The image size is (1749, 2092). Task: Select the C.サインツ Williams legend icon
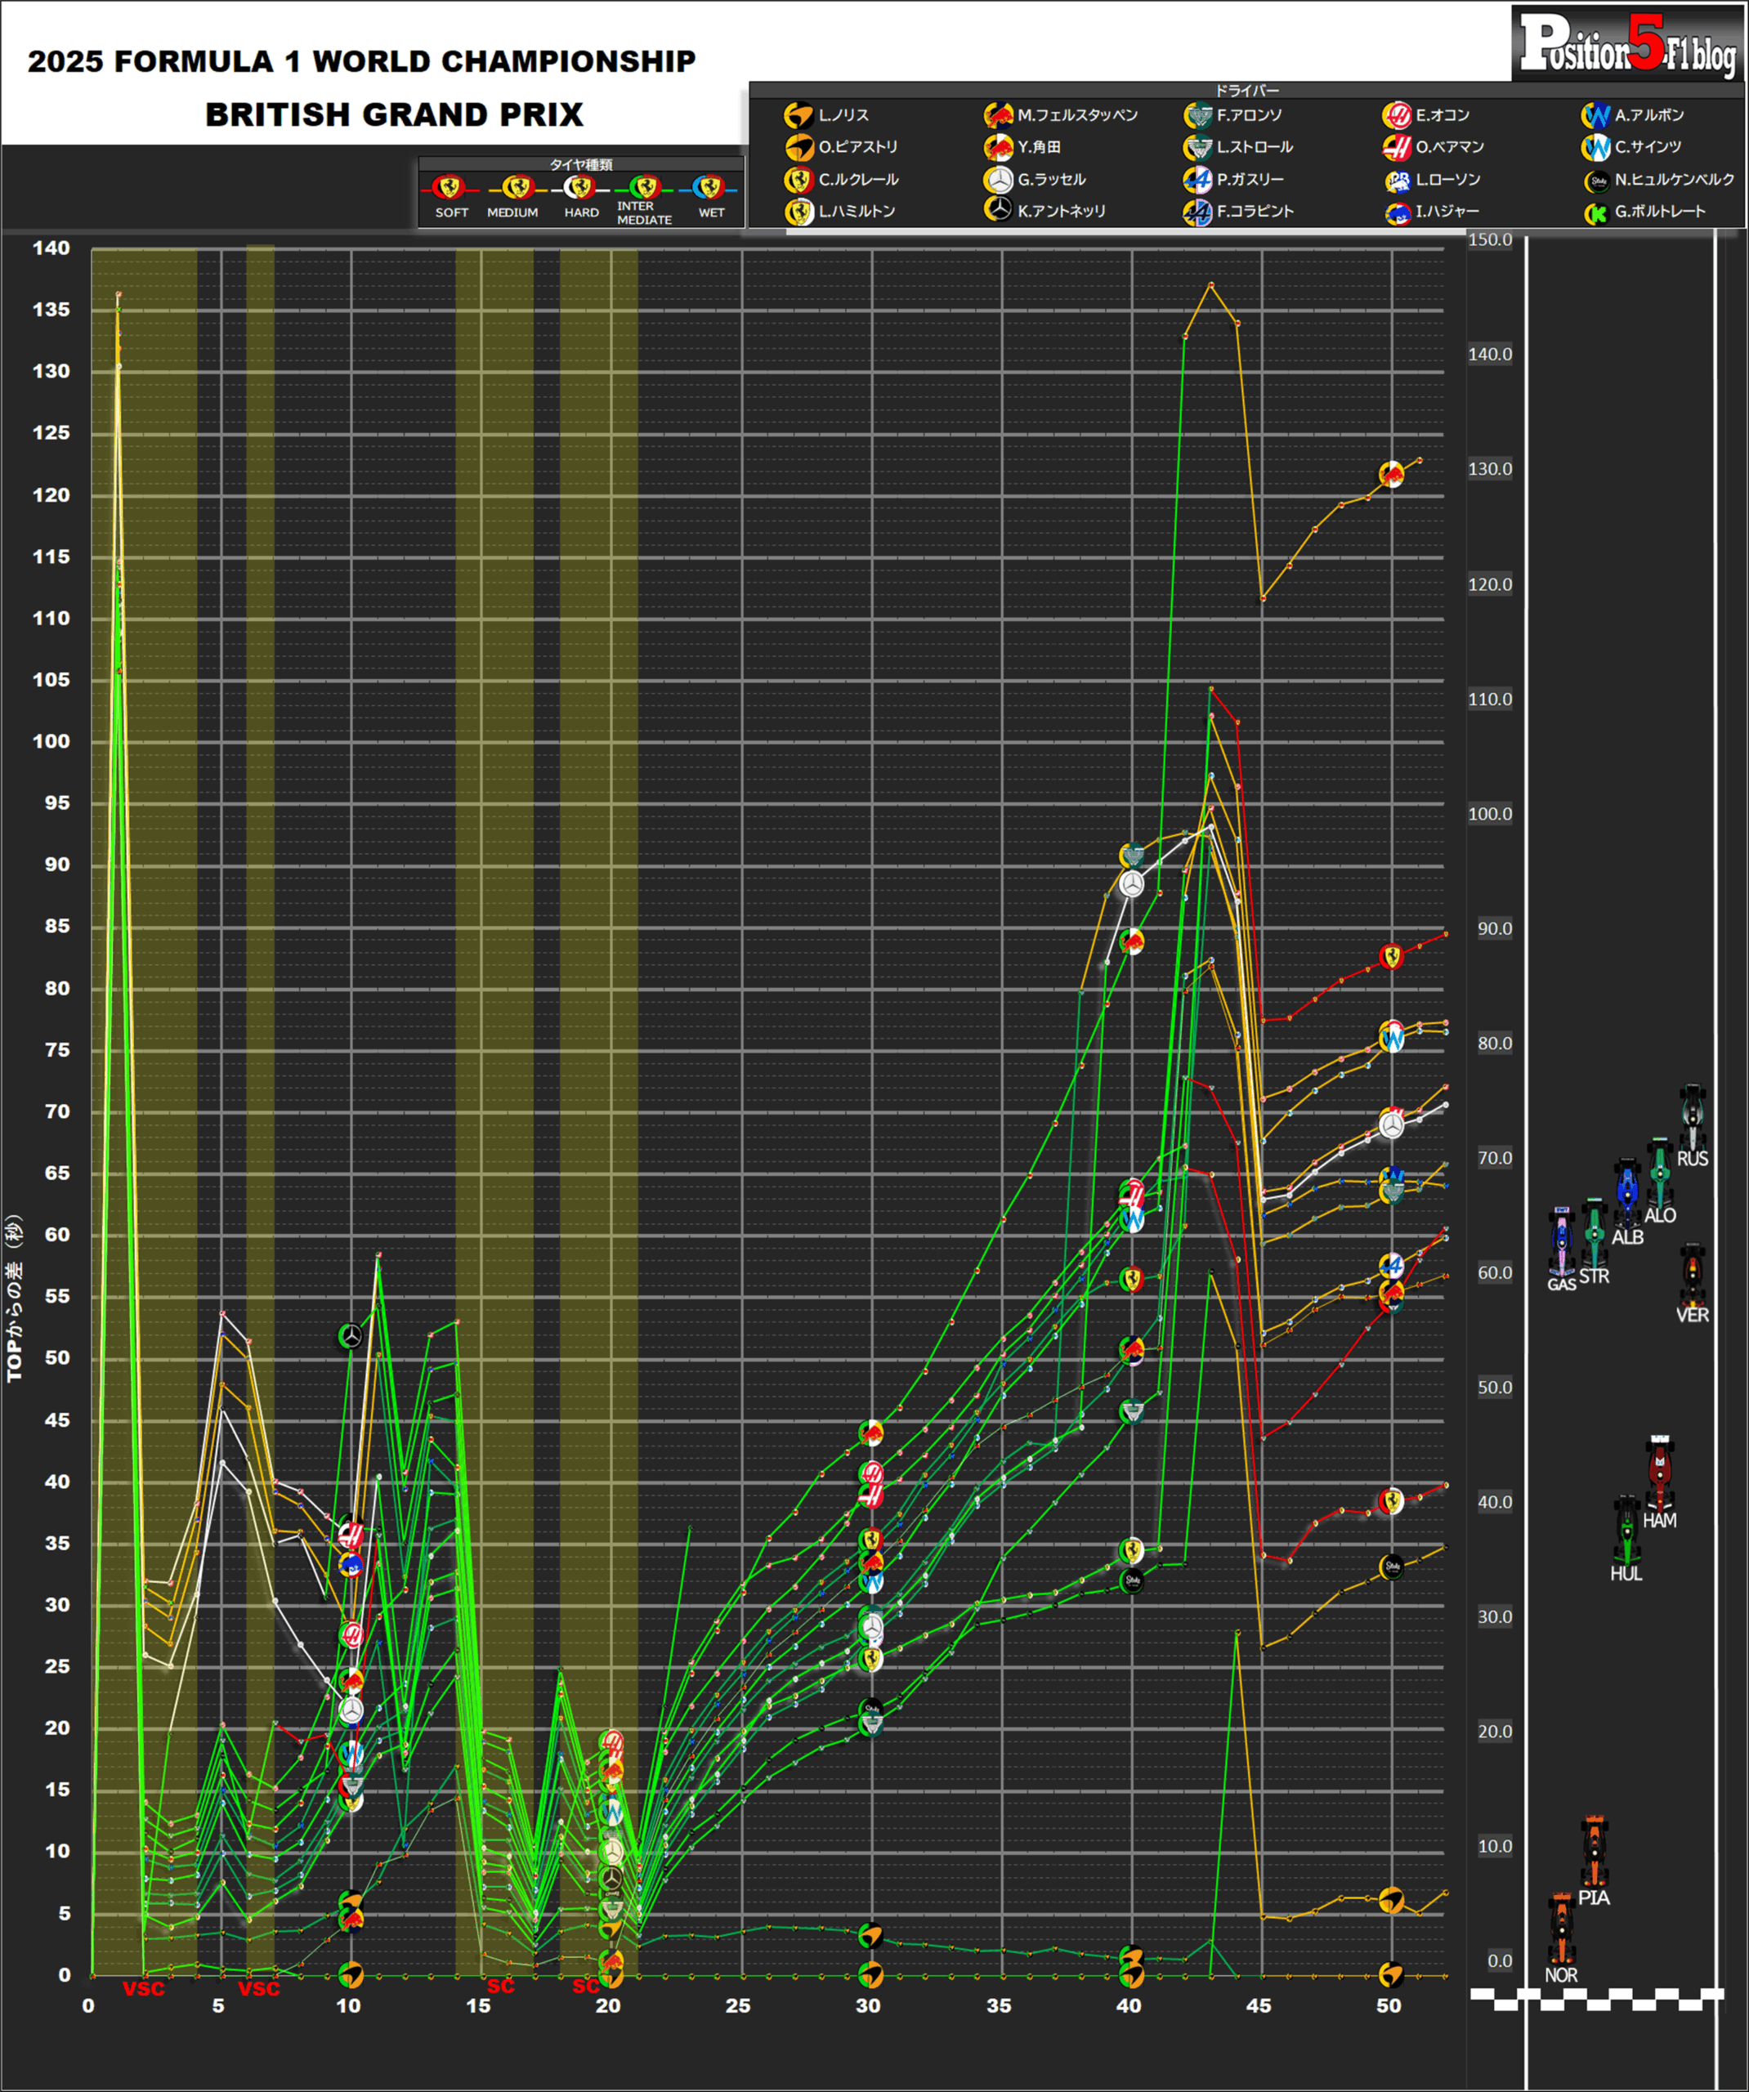point(1595,147)
